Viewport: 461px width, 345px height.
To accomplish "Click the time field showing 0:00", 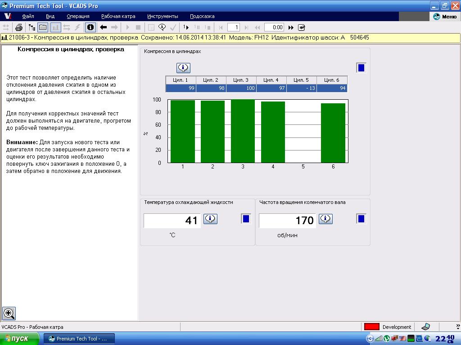I will [274, 27].
